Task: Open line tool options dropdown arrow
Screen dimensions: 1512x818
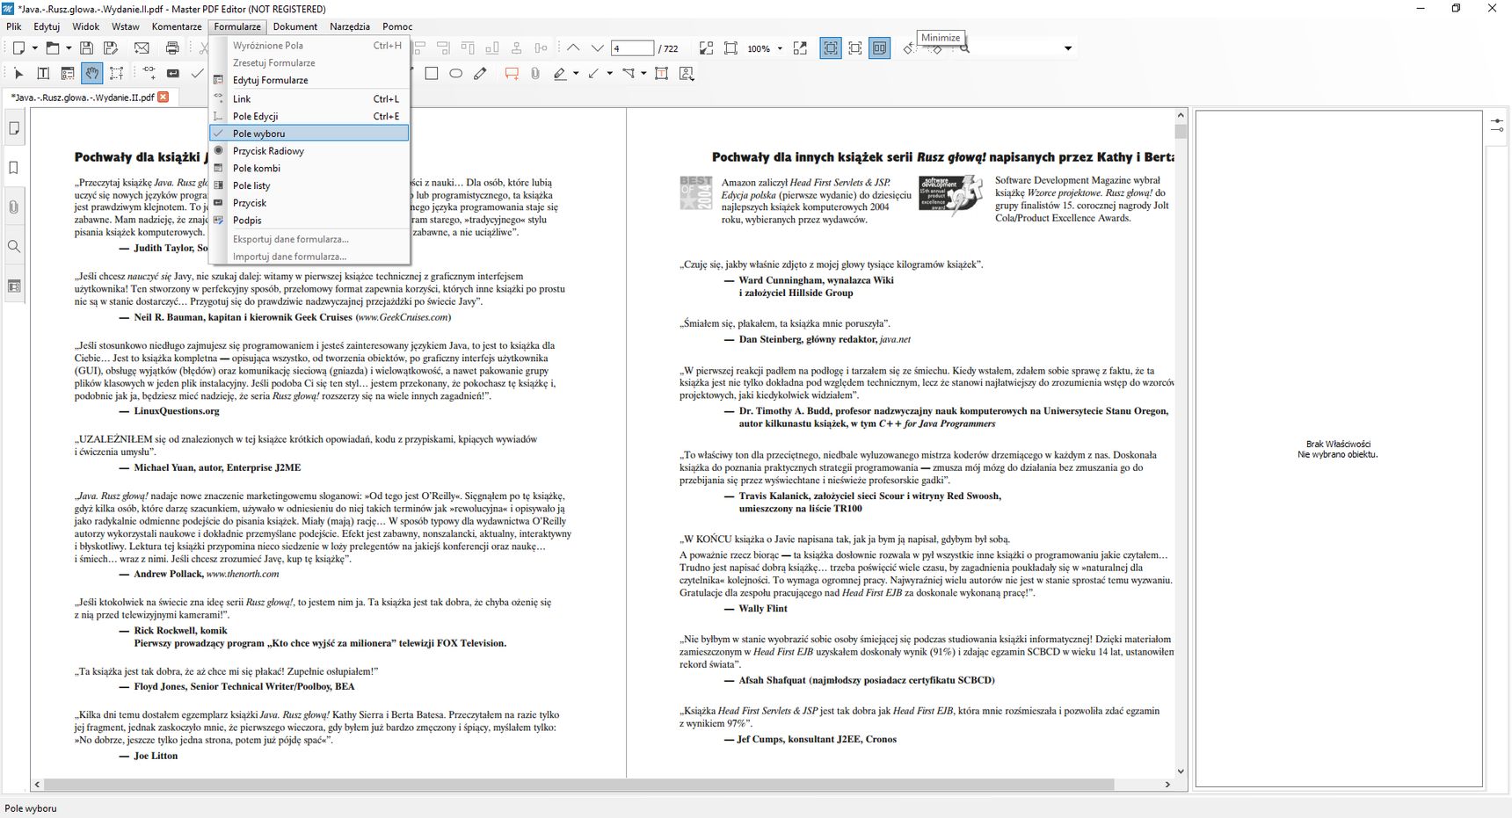Action: [609, 74]
